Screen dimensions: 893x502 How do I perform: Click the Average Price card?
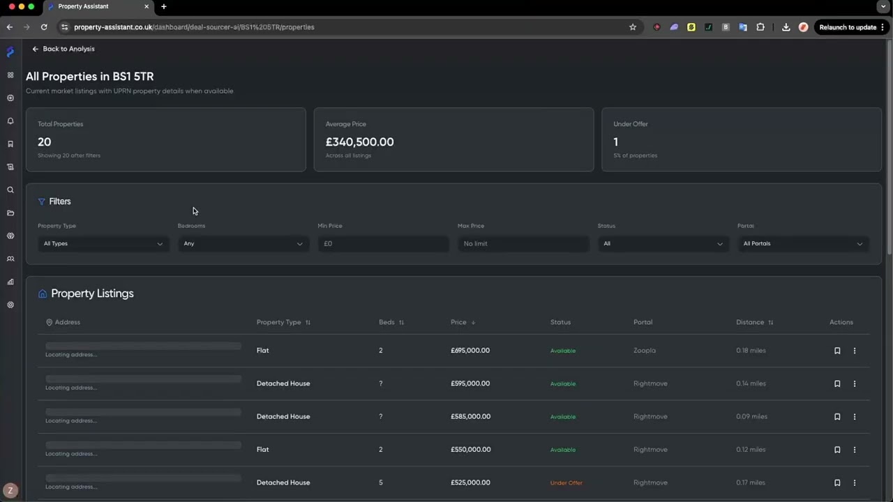tap(453, 139)
